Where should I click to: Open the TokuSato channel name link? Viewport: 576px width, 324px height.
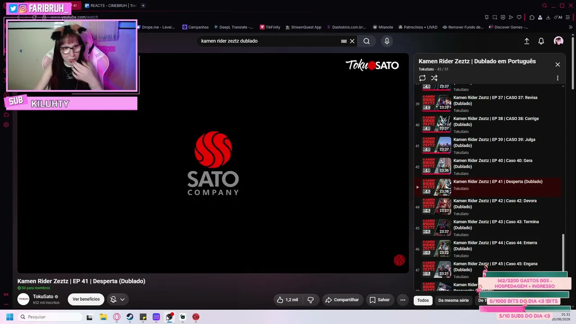43,297
